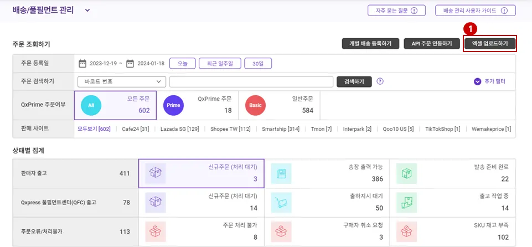Filter by Smartship [314] site
This screenshot has height=247, width=532.
pyautogui.click(x=281, y=129)
